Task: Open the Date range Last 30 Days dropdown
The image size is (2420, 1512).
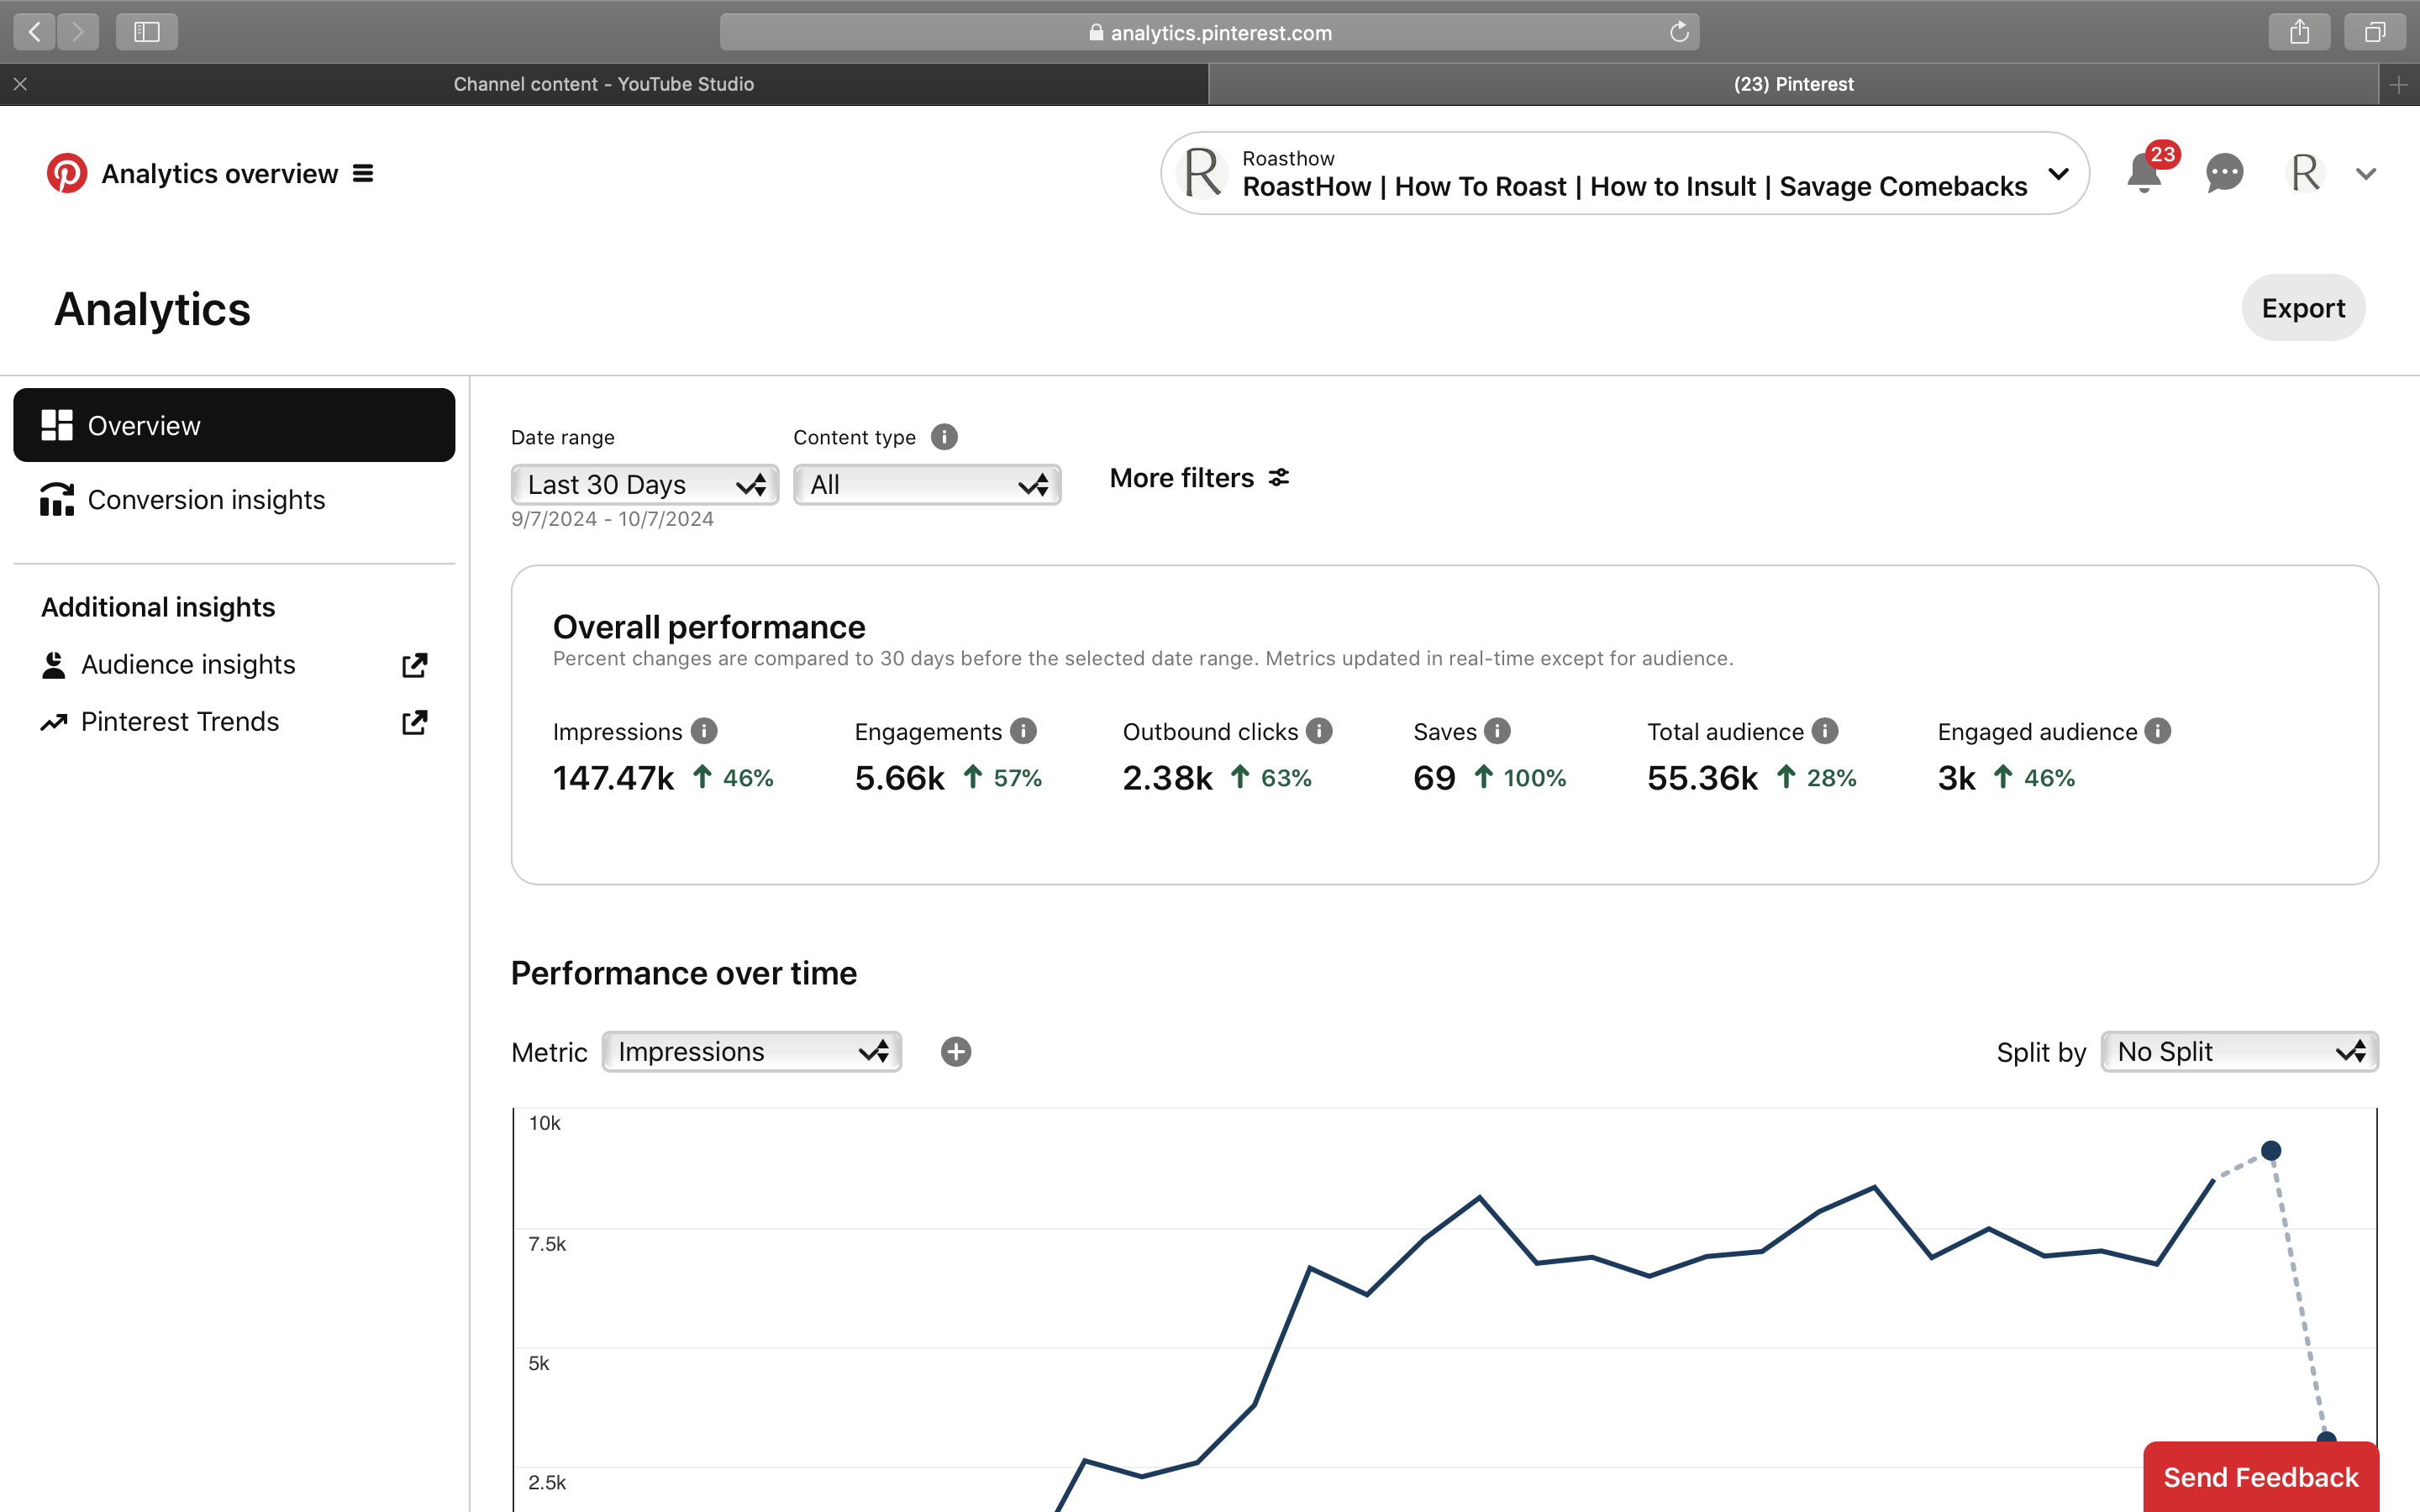Action: (x=645, y=485)
